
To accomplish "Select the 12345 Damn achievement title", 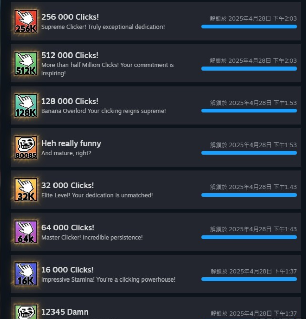I will click(x=65, y=312).
